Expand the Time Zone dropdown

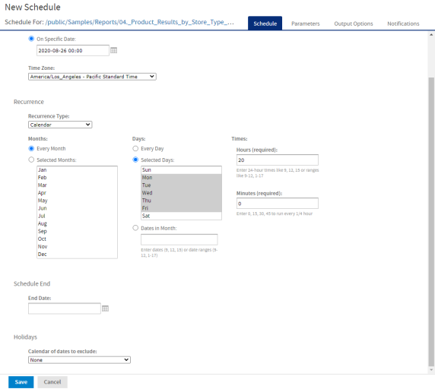(92, 77)
